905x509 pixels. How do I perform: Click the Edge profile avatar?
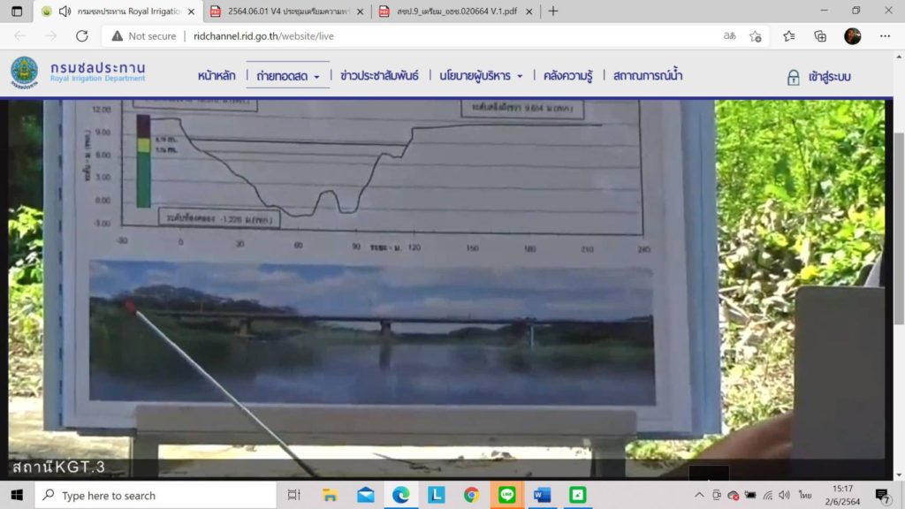tap(852, 36)
